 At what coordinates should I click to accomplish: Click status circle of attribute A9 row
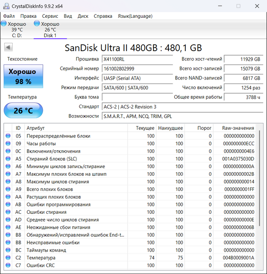8,189
